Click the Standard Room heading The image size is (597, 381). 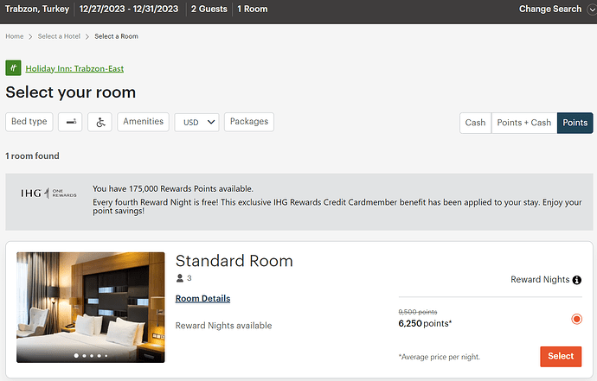234,261
